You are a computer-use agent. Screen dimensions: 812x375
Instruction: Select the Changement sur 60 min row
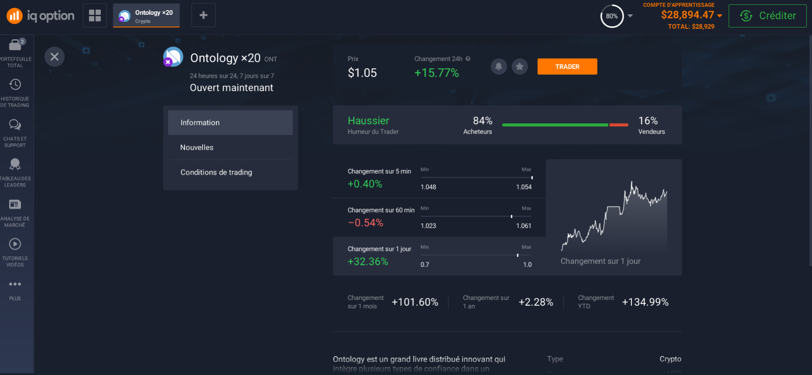tap(439, 218)
